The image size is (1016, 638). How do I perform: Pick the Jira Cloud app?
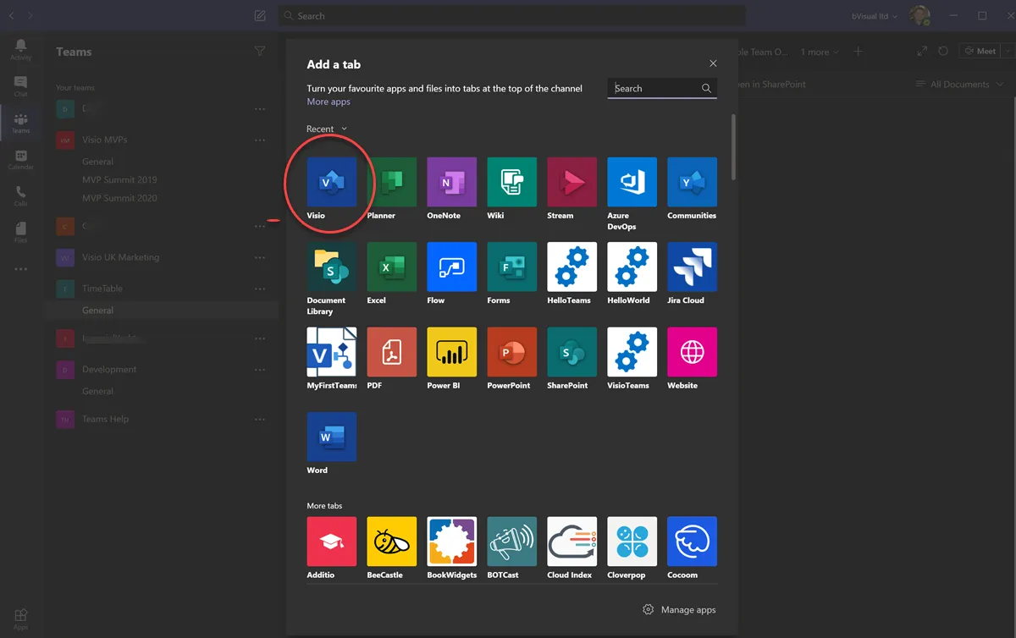[x=692, y=267]
